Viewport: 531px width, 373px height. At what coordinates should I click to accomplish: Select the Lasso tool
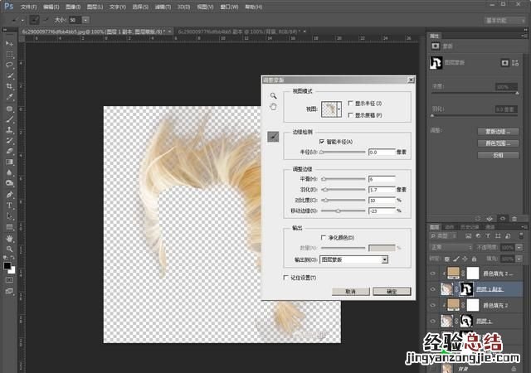[x=9, y=65]
